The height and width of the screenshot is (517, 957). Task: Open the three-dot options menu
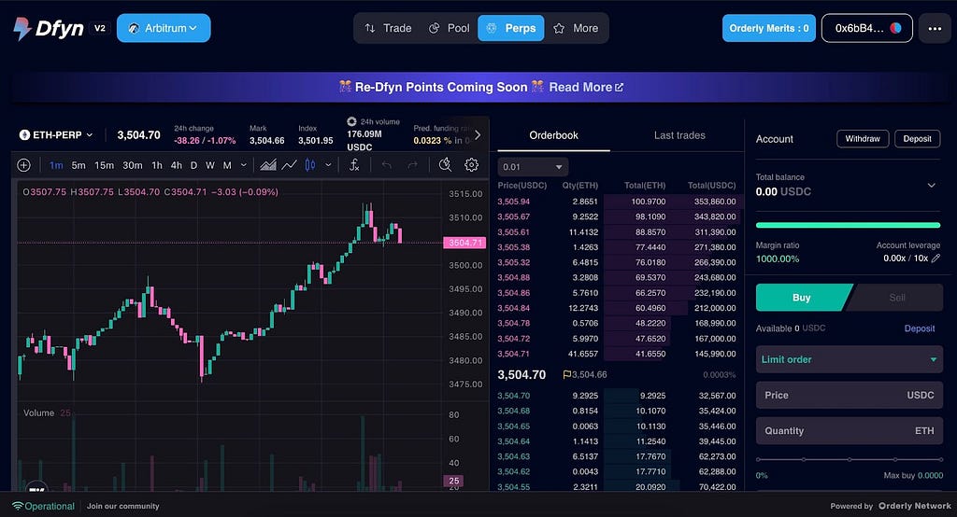(x=935, y=28)
